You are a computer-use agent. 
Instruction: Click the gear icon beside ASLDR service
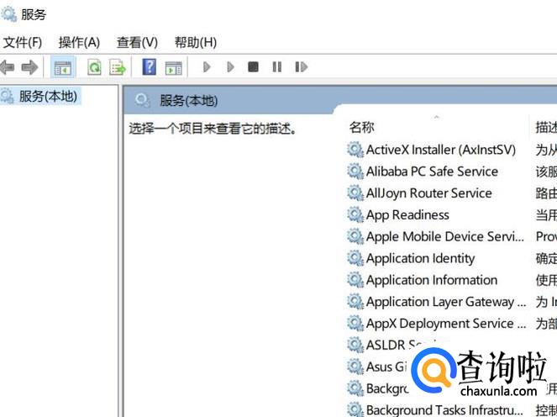click(x=355, y=345)
